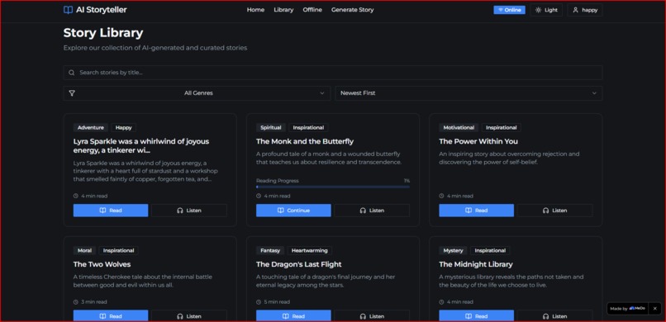This screenshot has width=666, height=322.
Task: Listen to The Dragon's Last Flight
Action: (x=372, y=316)
